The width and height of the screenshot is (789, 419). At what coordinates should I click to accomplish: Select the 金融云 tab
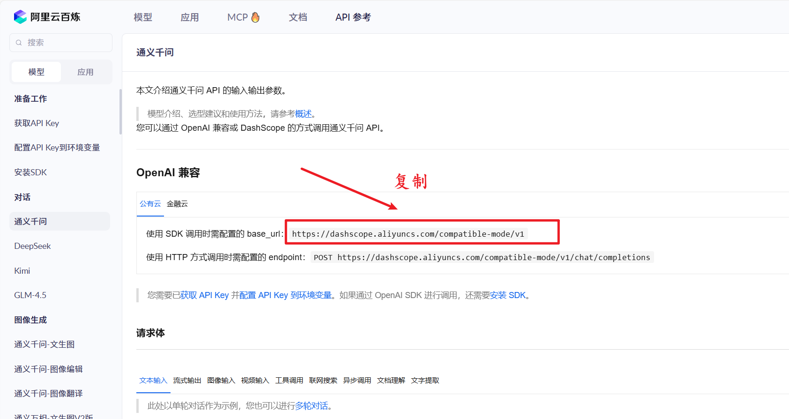pos(177,204)
